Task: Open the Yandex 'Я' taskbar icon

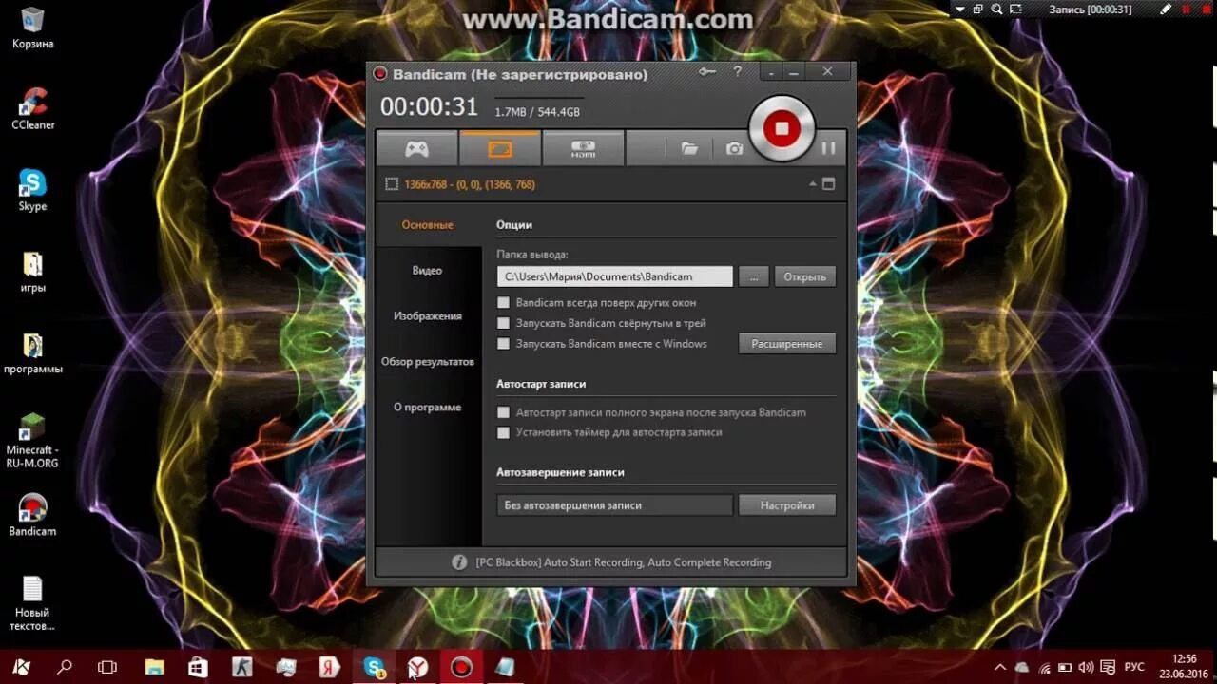Action: (x=329, y=667)
